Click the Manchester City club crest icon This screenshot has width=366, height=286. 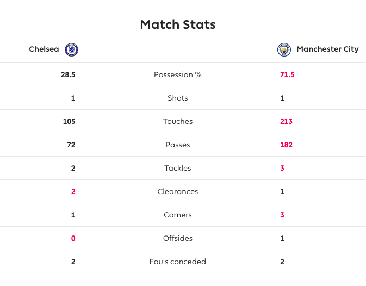pyautogui.click(x=284, y=49)
